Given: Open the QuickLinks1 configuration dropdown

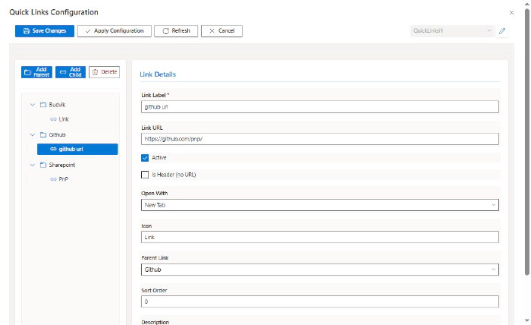Looking at the screenshot, I should click(452, 31).
